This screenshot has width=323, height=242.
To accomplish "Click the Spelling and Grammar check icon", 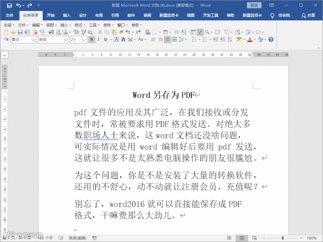I will coord(84,32).
